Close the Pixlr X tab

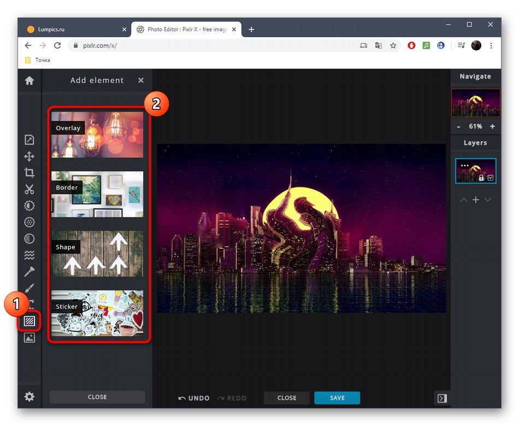(234, 30)
